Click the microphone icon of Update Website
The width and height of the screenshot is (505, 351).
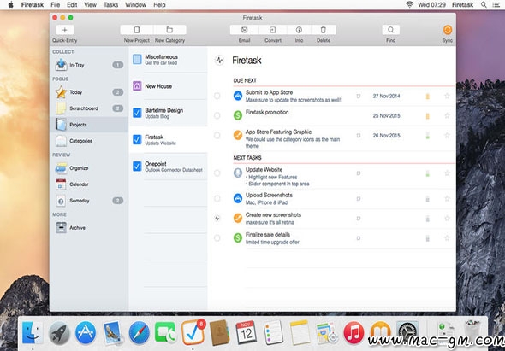[238, 173]
